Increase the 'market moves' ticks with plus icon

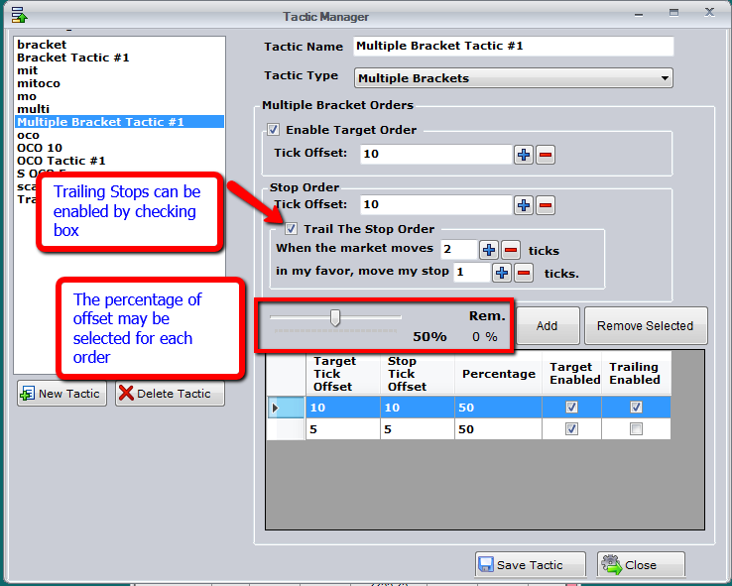[488, 250]
